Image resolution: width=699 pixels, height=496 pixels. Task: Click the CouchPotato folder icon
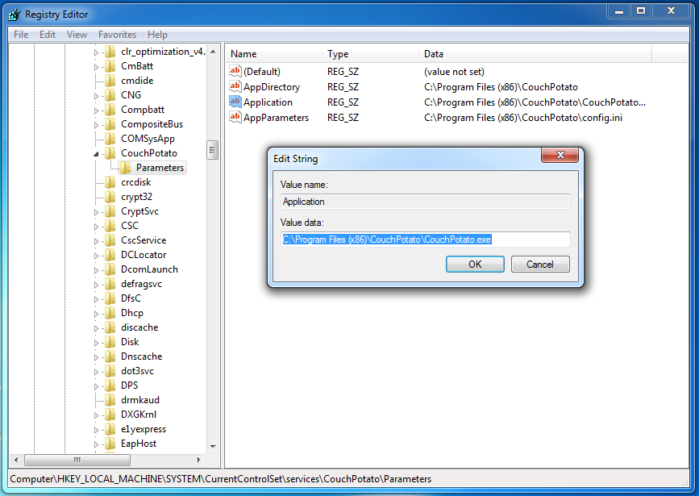pyautogui.click(x=110, y=153)
